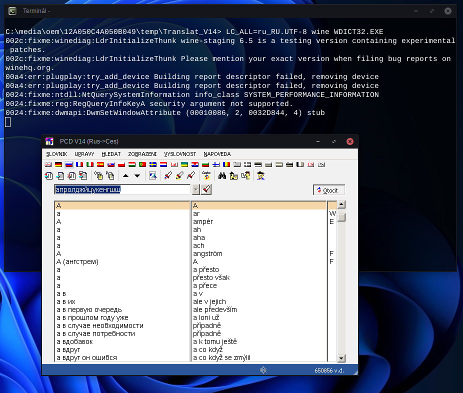Select the Portuguese flag dictionary
Image resolution: width=463 pixels, height=393 pixels.
pyautogui.click(x=142, y=164)
